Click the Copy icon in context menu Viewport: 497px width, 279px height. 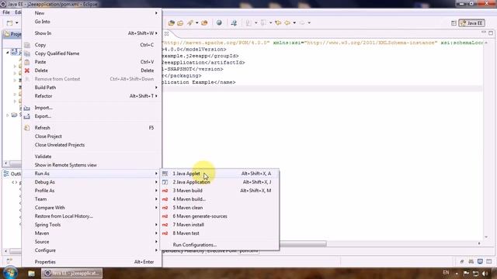pyautogui.click(x=27, y=45)
